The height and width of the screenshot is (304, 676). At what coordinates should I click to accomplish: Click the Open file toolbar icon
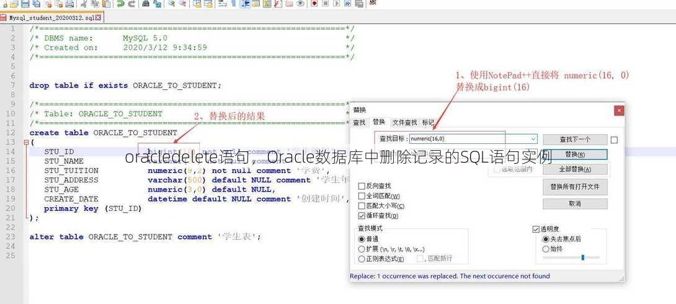point(14,4)
